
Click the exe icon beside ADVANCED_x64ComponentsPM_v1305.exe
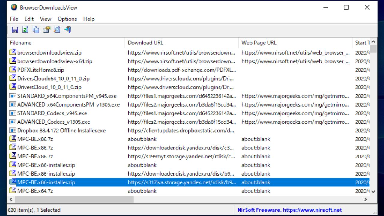pyautogui.click(x=13, y=104)
